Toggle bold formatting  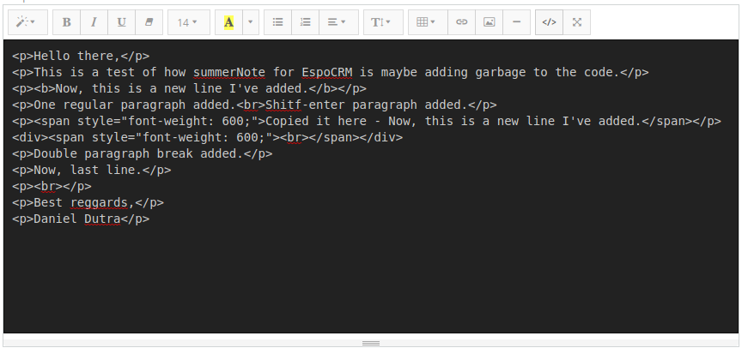pos(67,22)
